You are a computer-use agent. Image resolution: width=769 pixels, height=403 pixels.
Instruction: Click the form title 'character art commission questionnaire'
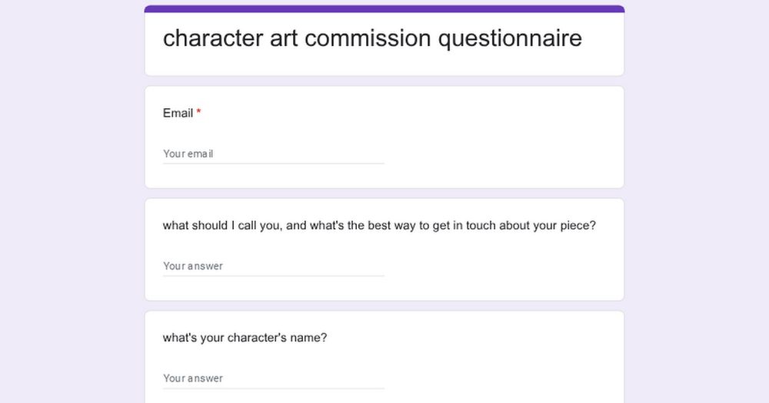tap(372, 38)
